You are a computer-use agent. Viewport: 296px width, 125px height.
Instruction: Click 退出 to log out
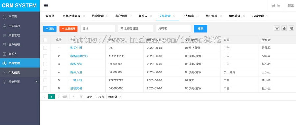291,6
